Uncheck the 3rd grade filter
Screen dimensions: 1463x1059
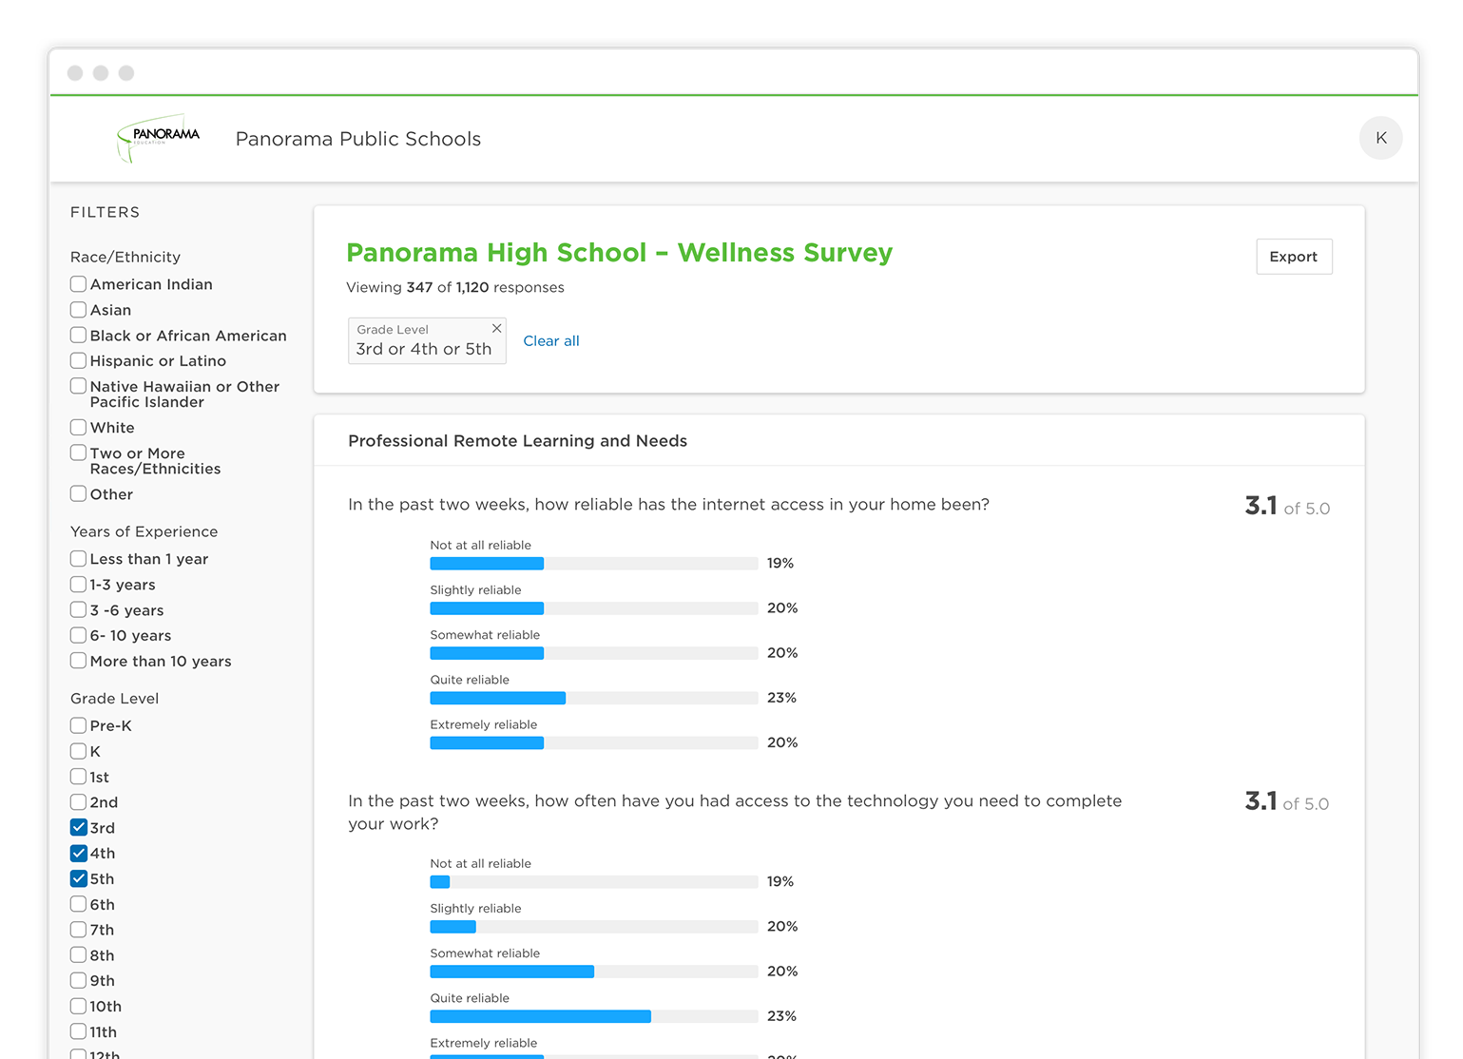click(x=79, y=828)
